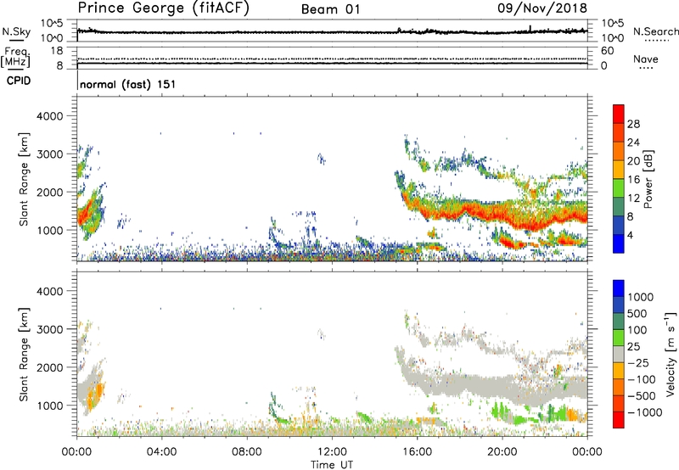Click the "4000" tick label on the Power panel

pos(50,116)
